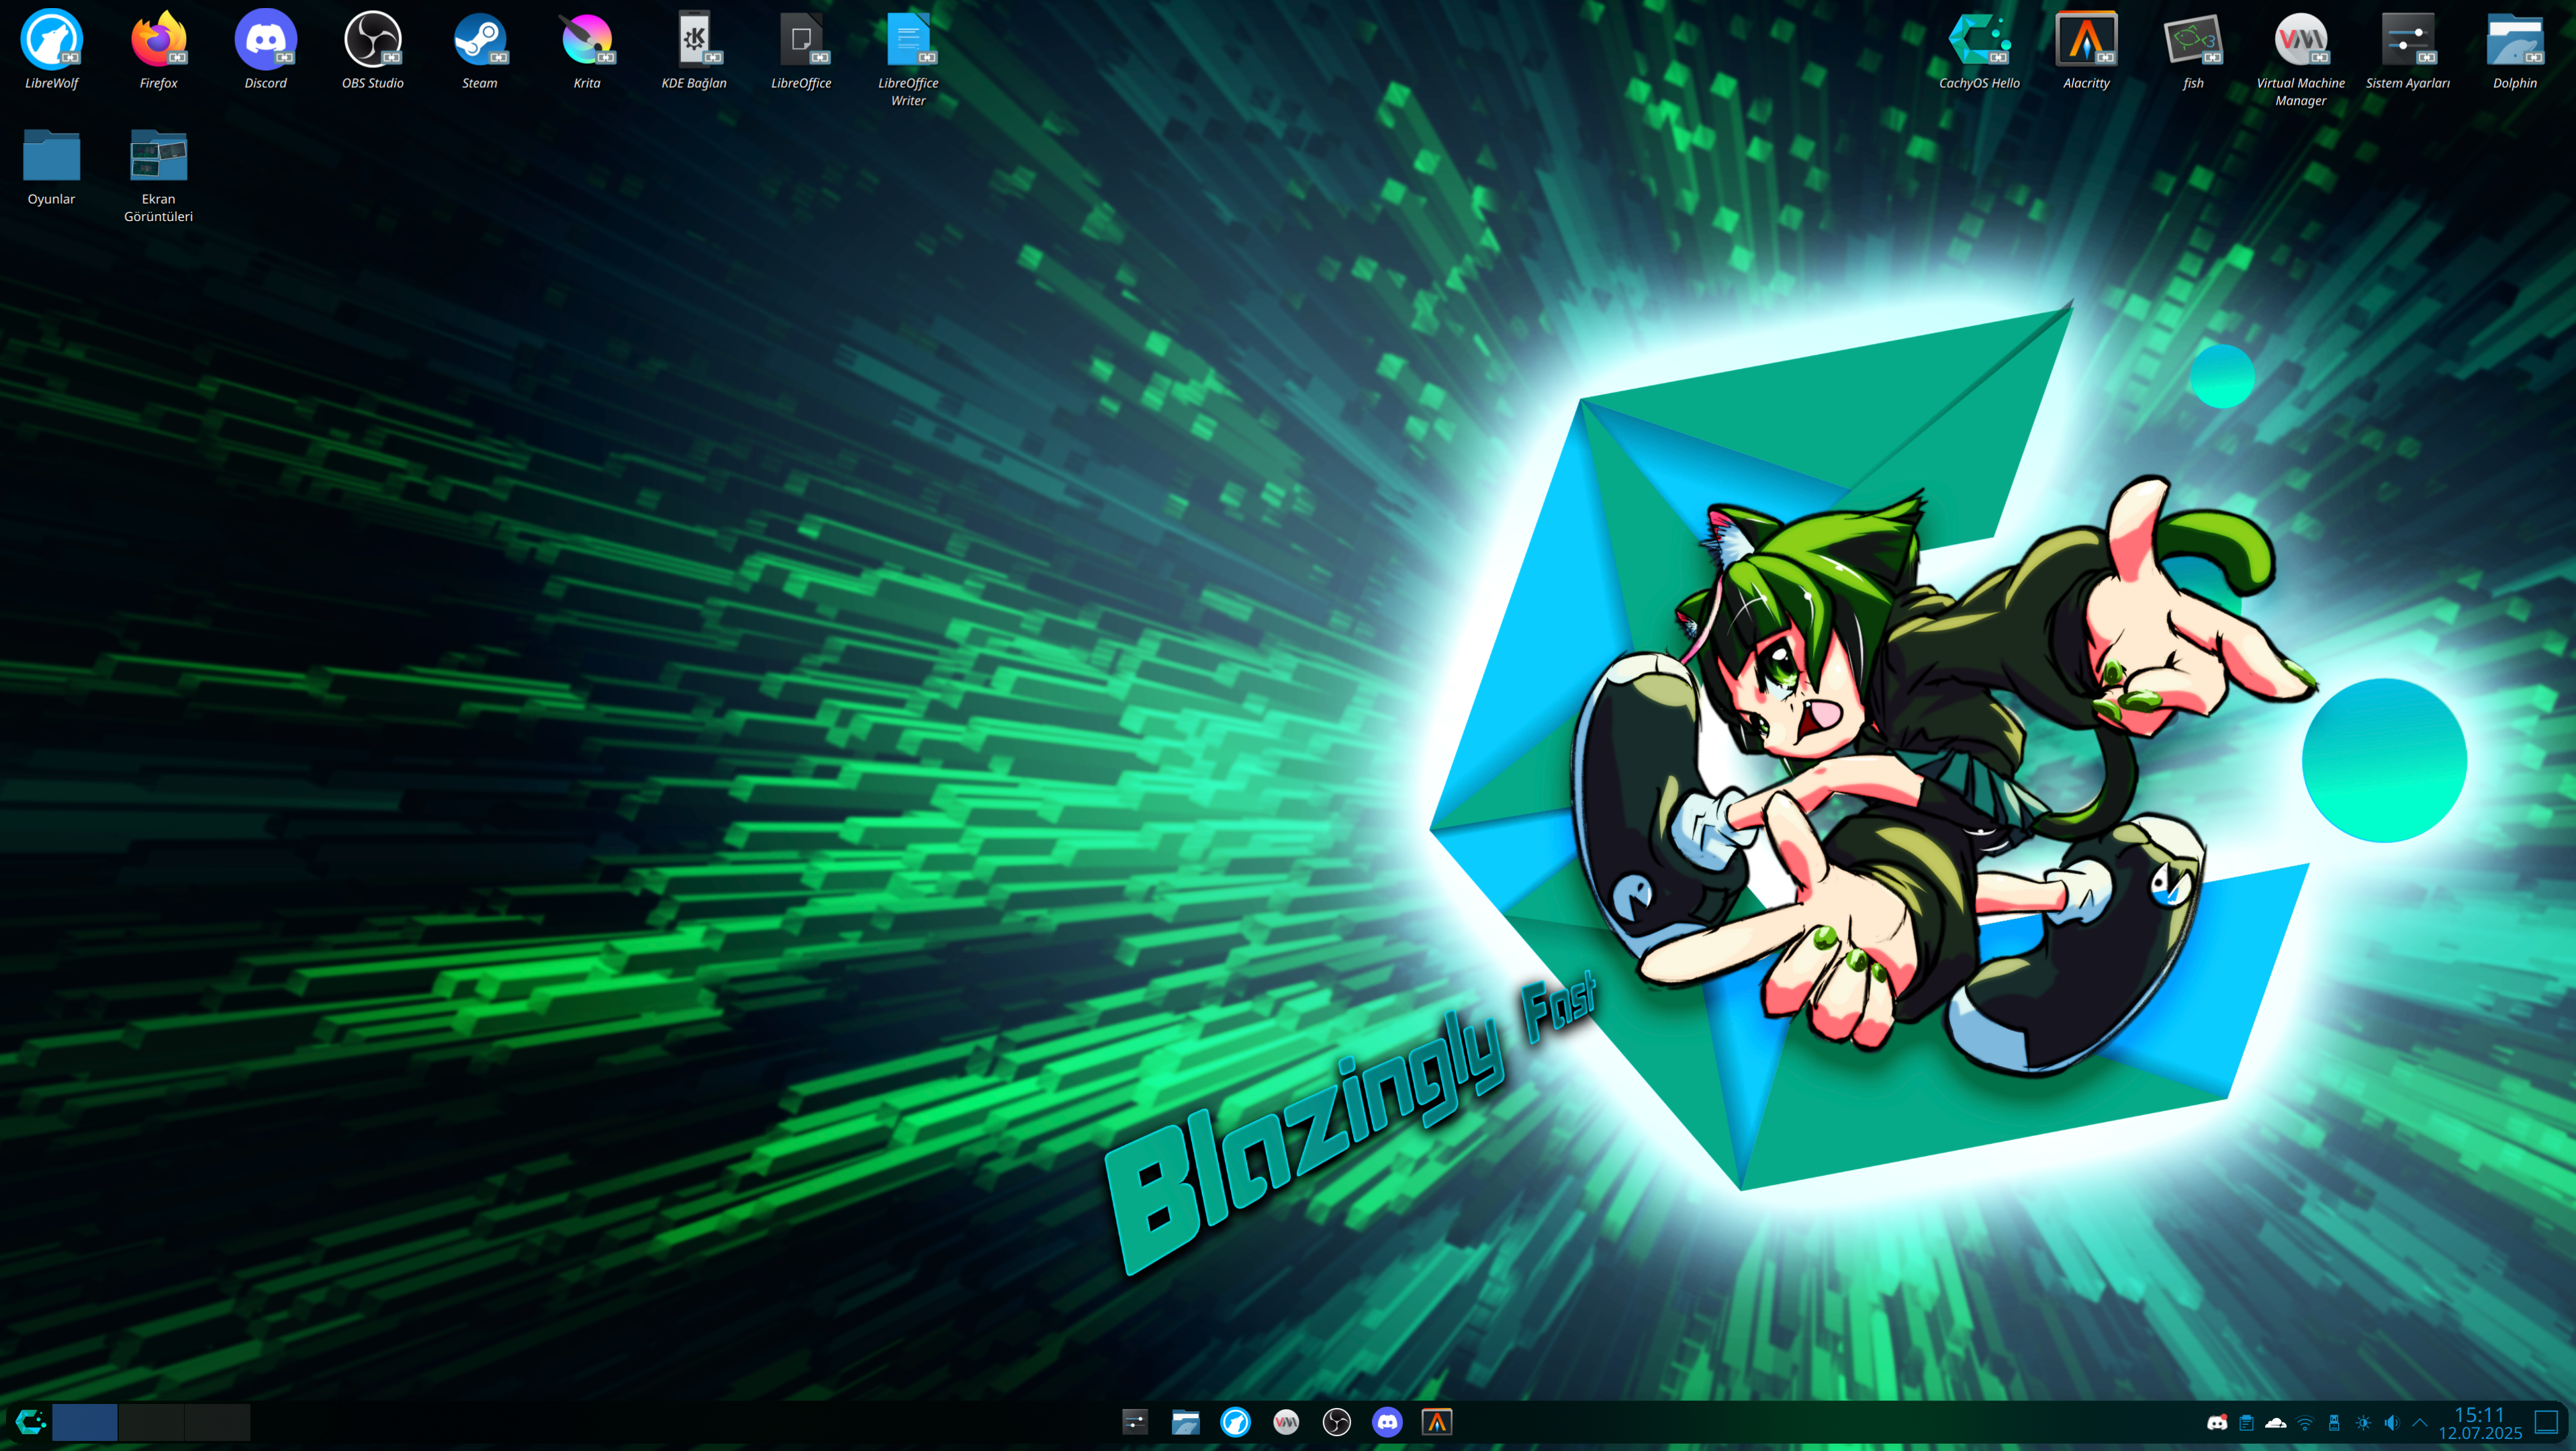Open the Discord desktop icon
Viewport: 2576px width, 1451px height.
265,50
